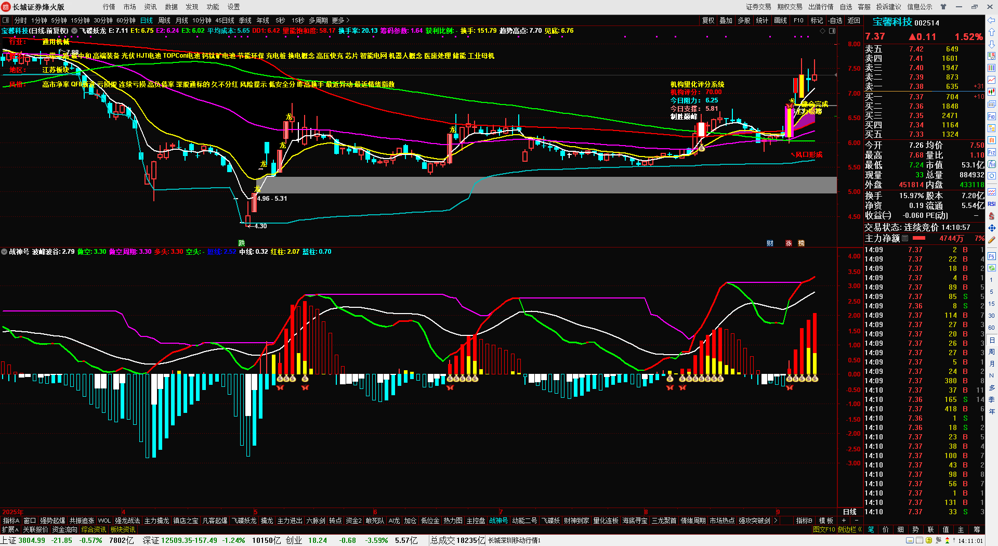The image size is (998, 546).
Task: Open the candlestick chart icon in sidebar
Action: 992,92
